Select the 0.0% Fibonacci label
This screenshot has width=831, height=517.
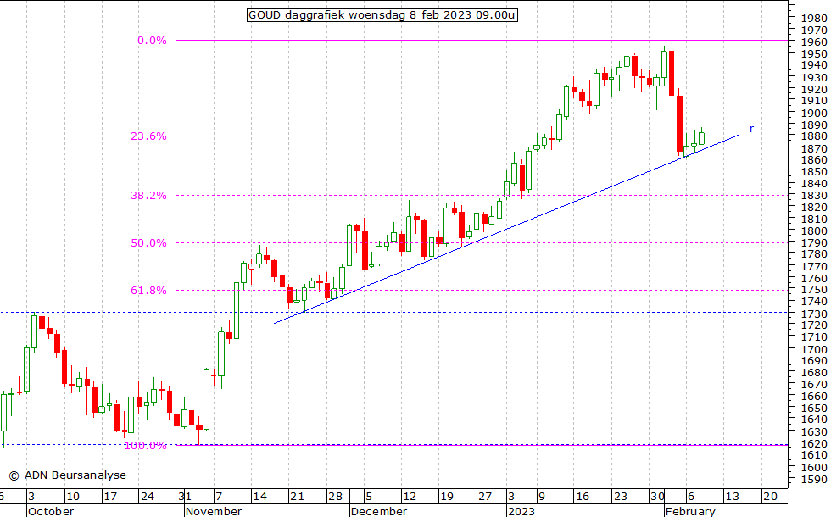pos(152,41)
